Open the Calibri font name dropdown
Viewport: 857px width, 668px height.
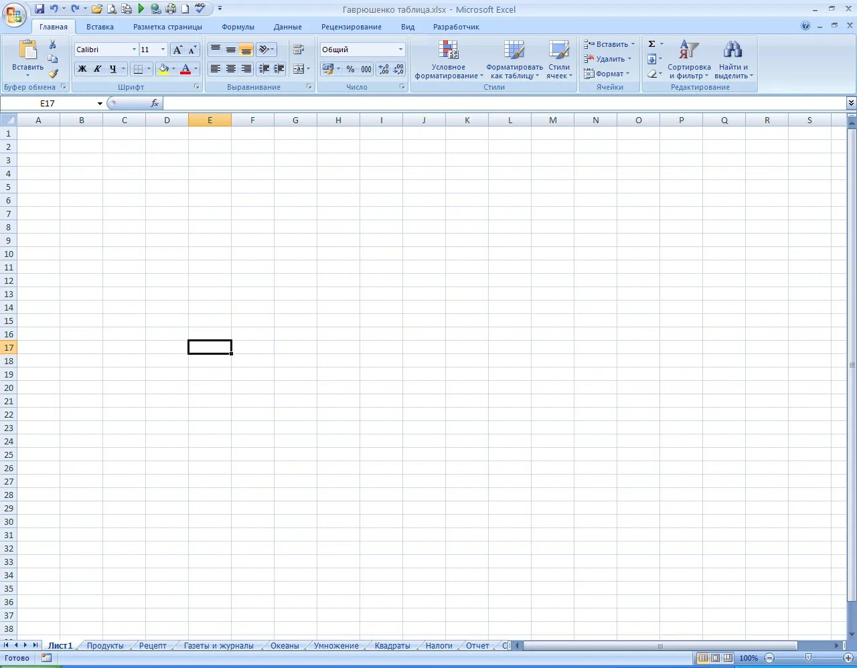134,50
